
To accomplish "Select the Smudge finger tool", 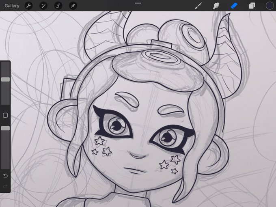I will (x=216, y=6).
